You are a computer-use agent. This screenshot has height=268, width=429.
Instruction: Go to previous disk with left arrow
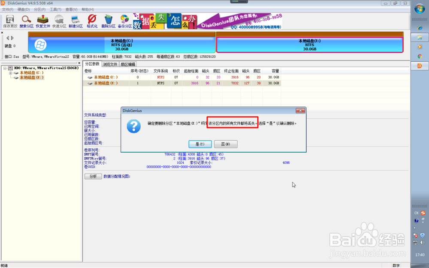click(x=8, y=38)
